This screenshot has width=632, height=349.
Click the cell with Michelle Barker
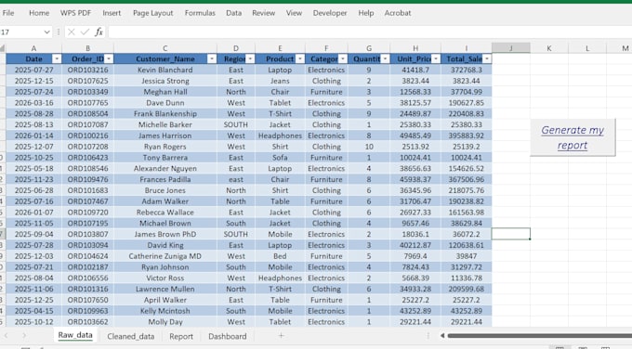[165, 124]
